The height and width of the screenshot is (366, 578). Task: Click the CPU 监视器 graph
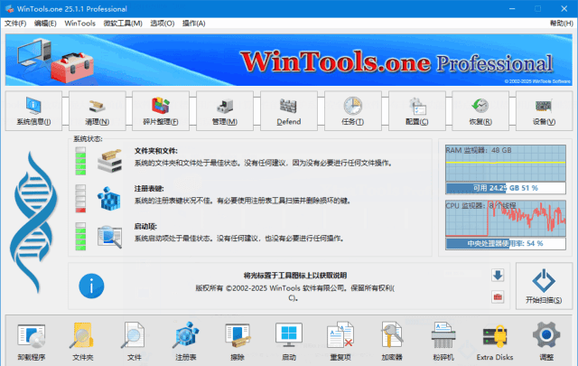(x=506, y=219)
